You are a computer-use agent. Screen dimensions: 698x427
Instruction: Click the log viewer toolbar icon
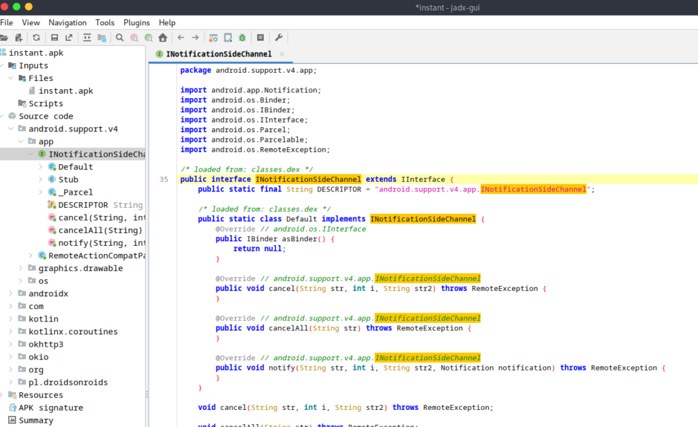click(260, 37)
